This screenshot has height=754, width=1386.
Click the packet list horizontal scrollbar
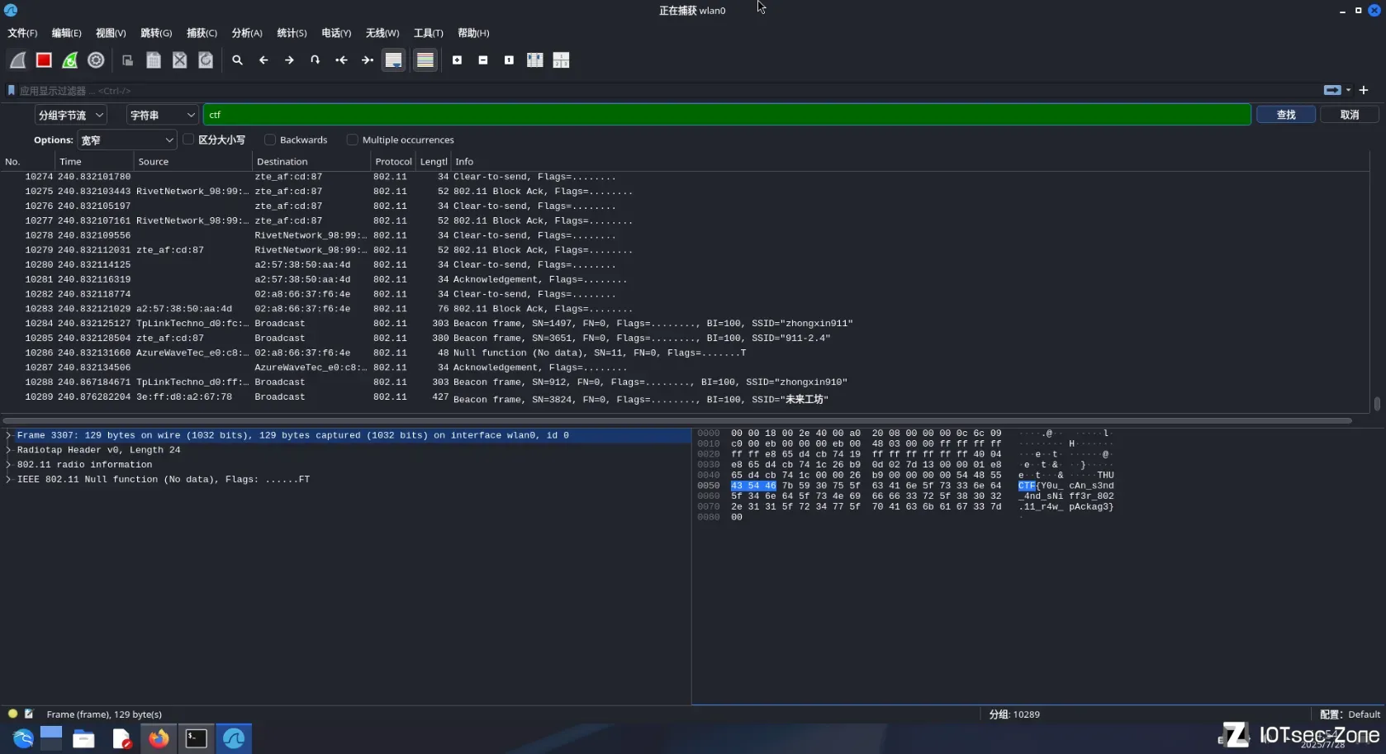coord(677,420)
